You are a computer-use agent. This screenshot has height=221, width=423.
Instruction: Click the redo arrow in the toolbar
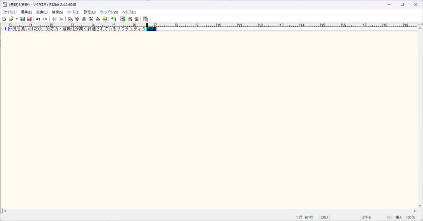tap(45, 19)
